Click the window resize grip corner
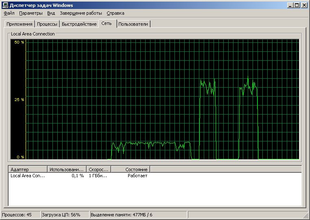 [306, 216]
